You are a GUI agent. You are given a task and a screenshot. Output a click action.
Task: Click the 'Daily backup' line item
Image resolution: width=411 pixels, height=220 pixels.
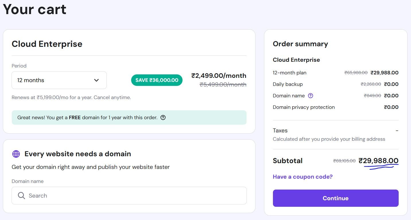(288, 84)
